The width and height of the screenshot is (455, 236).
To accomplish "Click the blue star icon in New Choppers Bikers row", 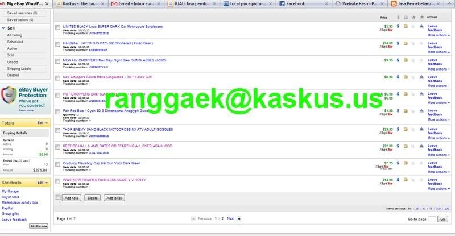I will point(421,77).
